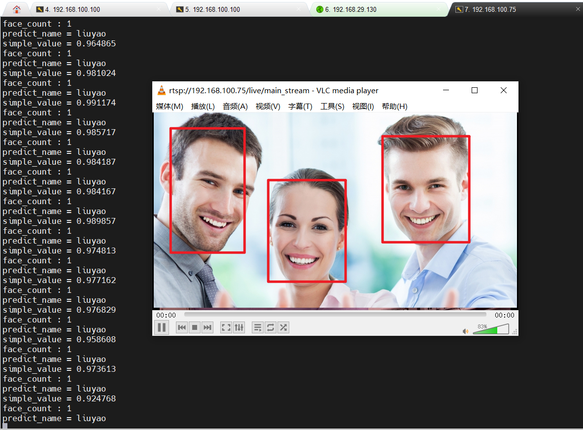Pause the video playback in VLC
This screenshot has height=430, width=583.
point(162,327)
